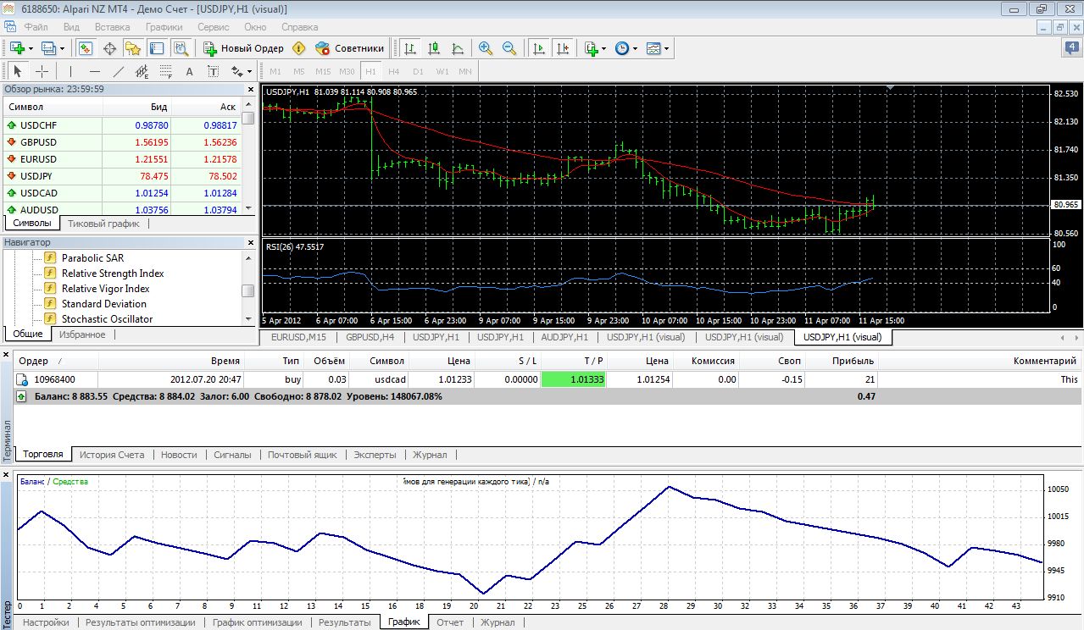Switch to Отчет tester tab
The image size is (1084, 630).
tap(450, 622)
